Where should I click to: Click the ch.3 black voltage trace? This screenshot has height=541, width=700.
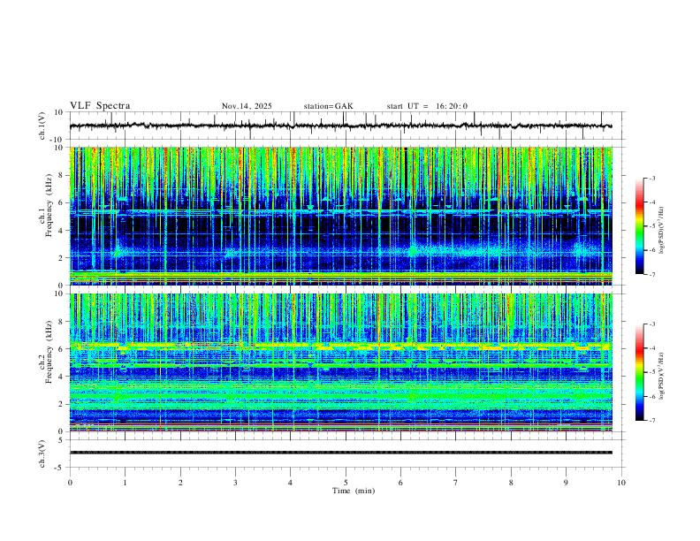point(340,453)
